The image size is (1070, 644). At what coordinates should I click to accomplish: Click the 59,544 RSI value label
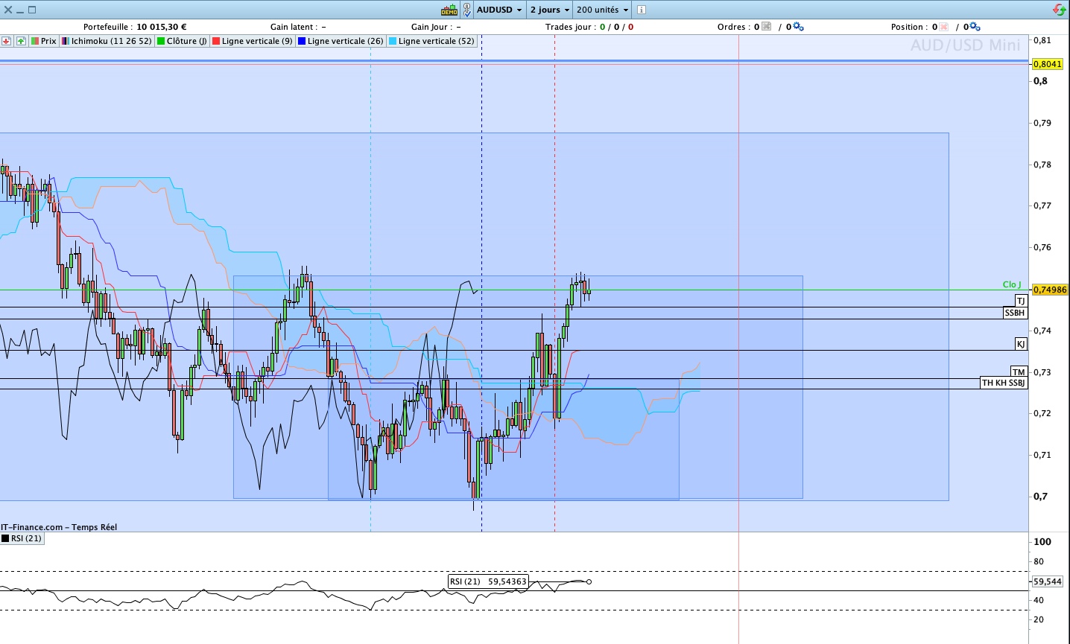1047,581
